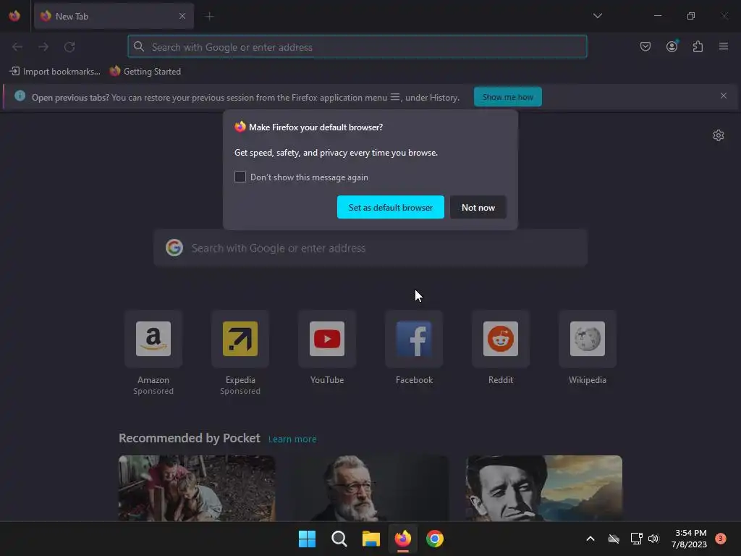Click Set as default browser
The width and height of the screenshot is (741, 556).
[x=390, y=207]
